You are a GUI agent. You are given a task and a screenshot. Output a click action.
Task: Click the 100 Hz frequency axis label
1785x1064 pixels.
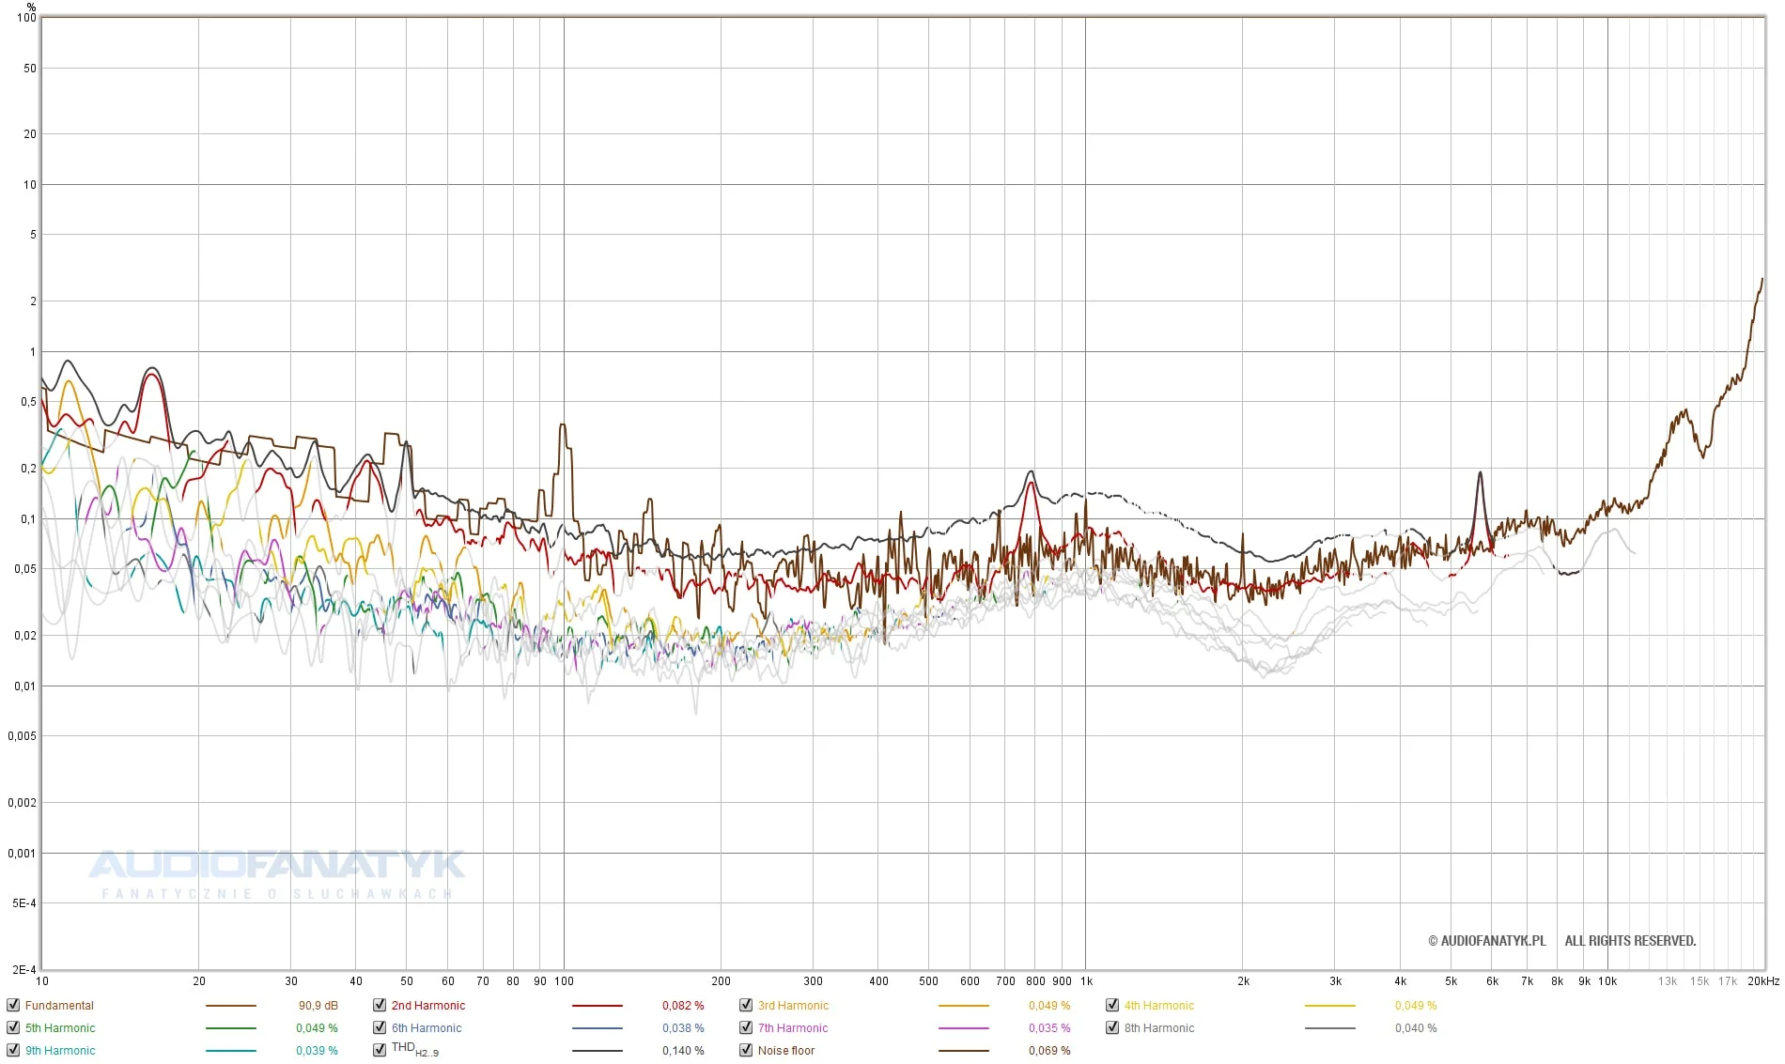pyautogui.click(x=564, y=980)
